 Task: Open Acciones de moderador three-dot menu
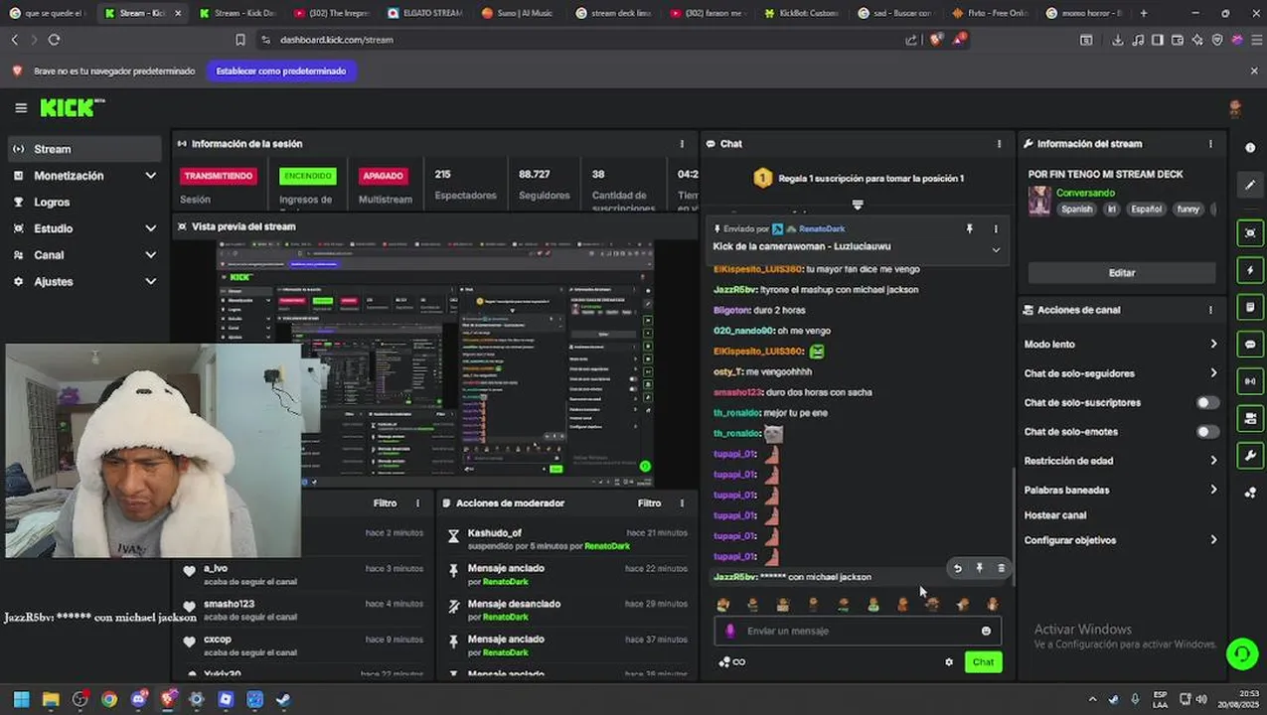click(x=682, y=503)
